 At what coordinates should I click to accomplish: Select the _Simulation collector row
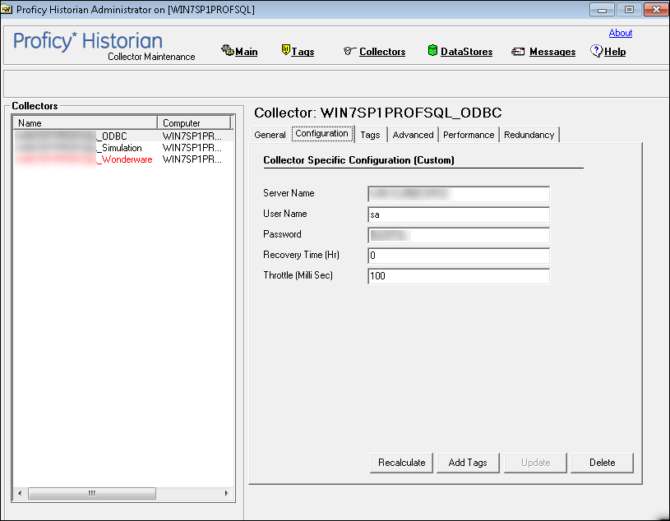tap(124, 148)
